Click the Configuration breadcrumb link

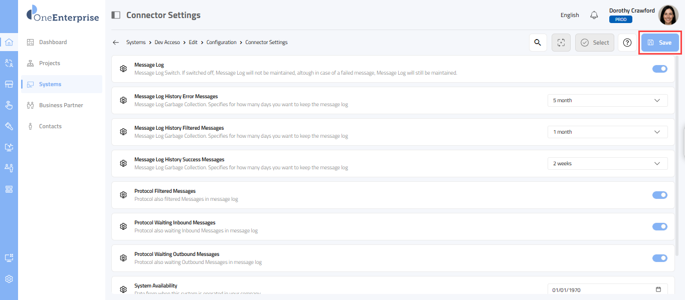221,43
